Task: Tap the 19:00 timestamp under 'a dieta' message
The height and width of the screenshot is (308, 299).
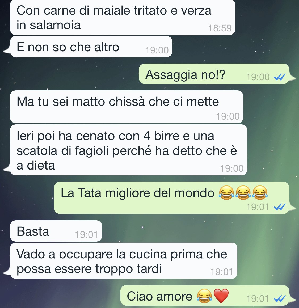Action: [231, 168]
